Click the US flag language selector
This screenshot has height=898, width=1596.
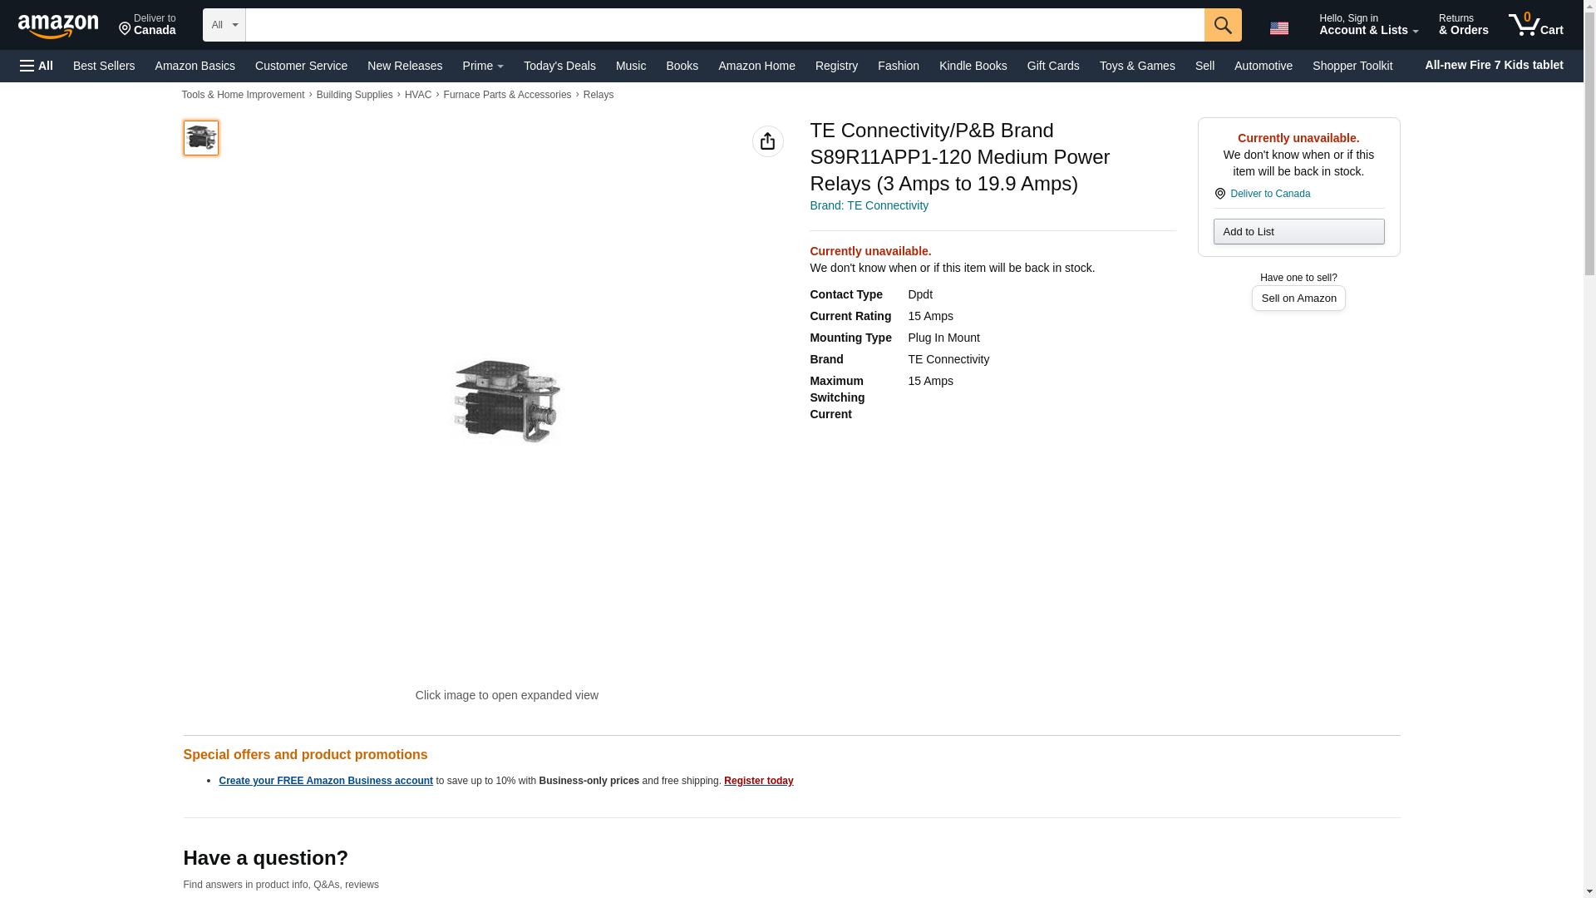coord(1278,27)
